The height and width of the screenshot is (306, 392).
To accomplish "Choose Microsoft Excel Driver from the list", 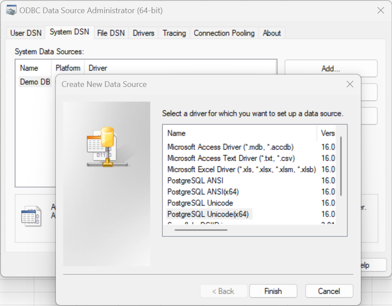I will [x=242, y=169].
